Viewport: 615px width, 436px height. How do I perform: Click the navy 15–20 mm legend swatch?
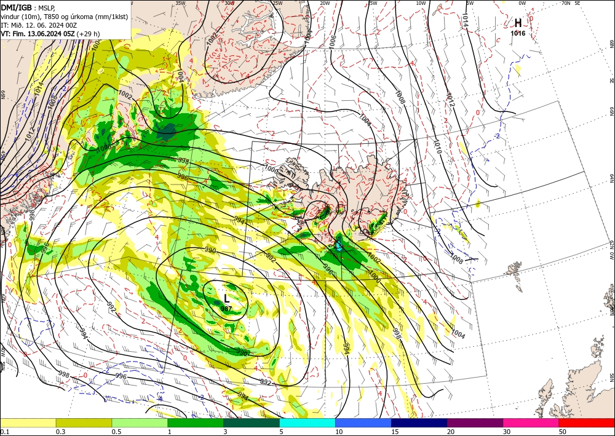(x=419, y=422)
